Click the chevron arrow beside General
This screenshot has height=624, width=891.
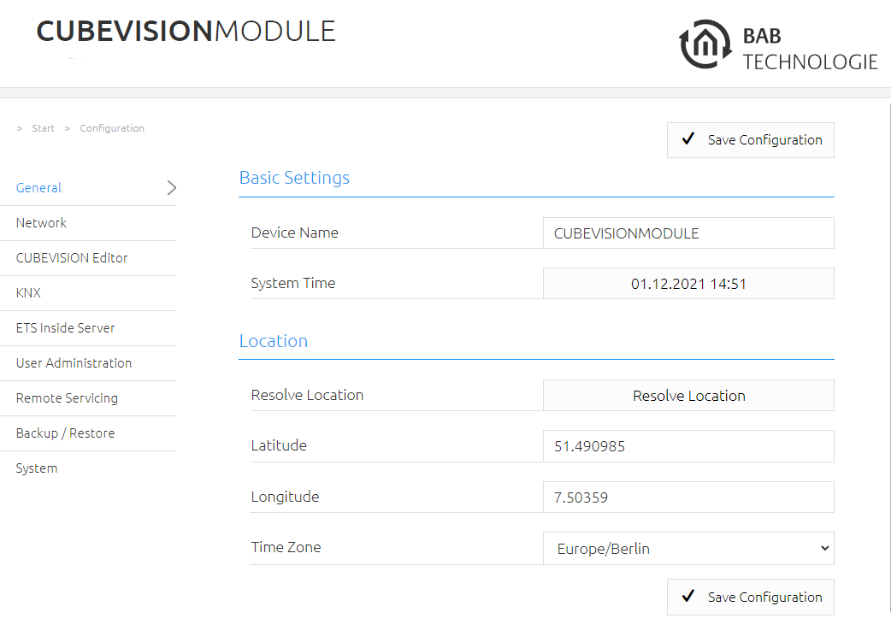pos(172,187)
